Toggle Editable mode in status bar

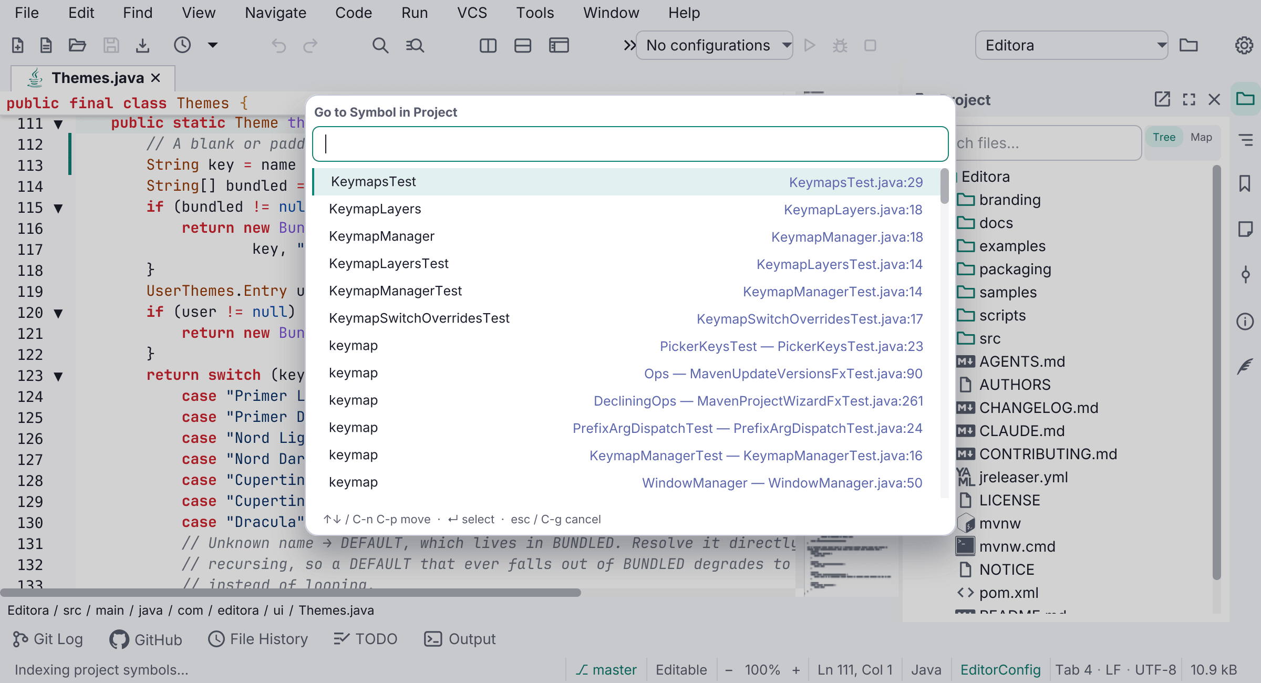point(681,670)
